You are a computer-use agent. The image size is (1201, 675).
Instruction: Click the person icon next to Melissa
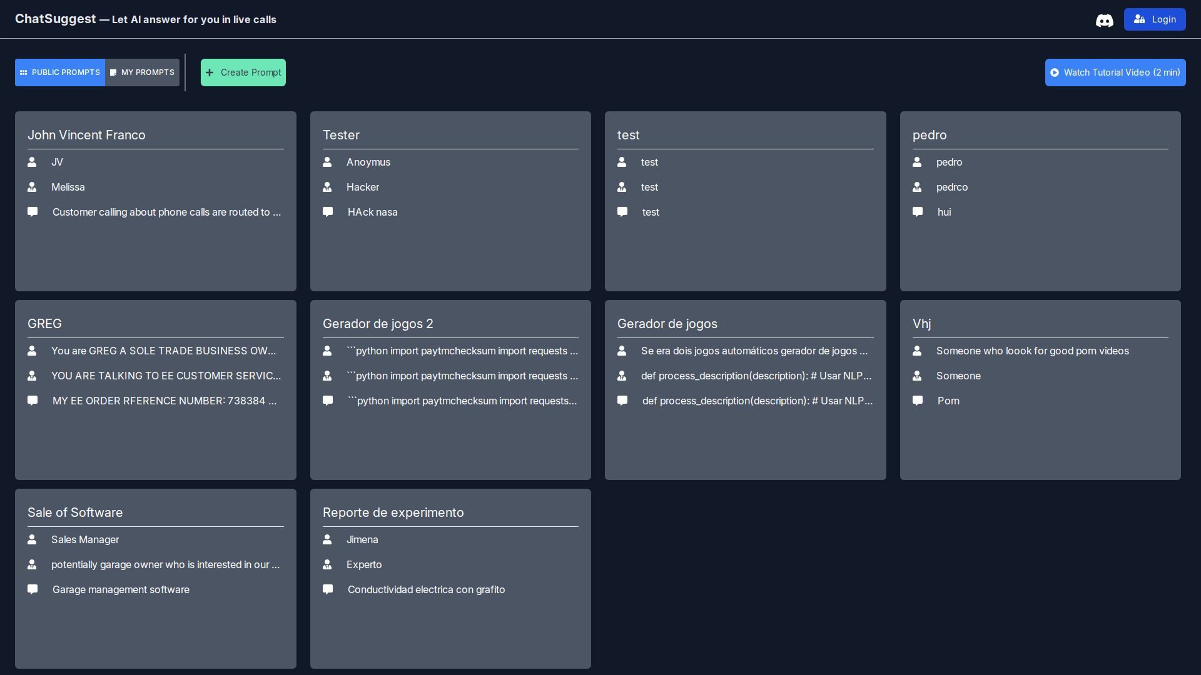32,187
